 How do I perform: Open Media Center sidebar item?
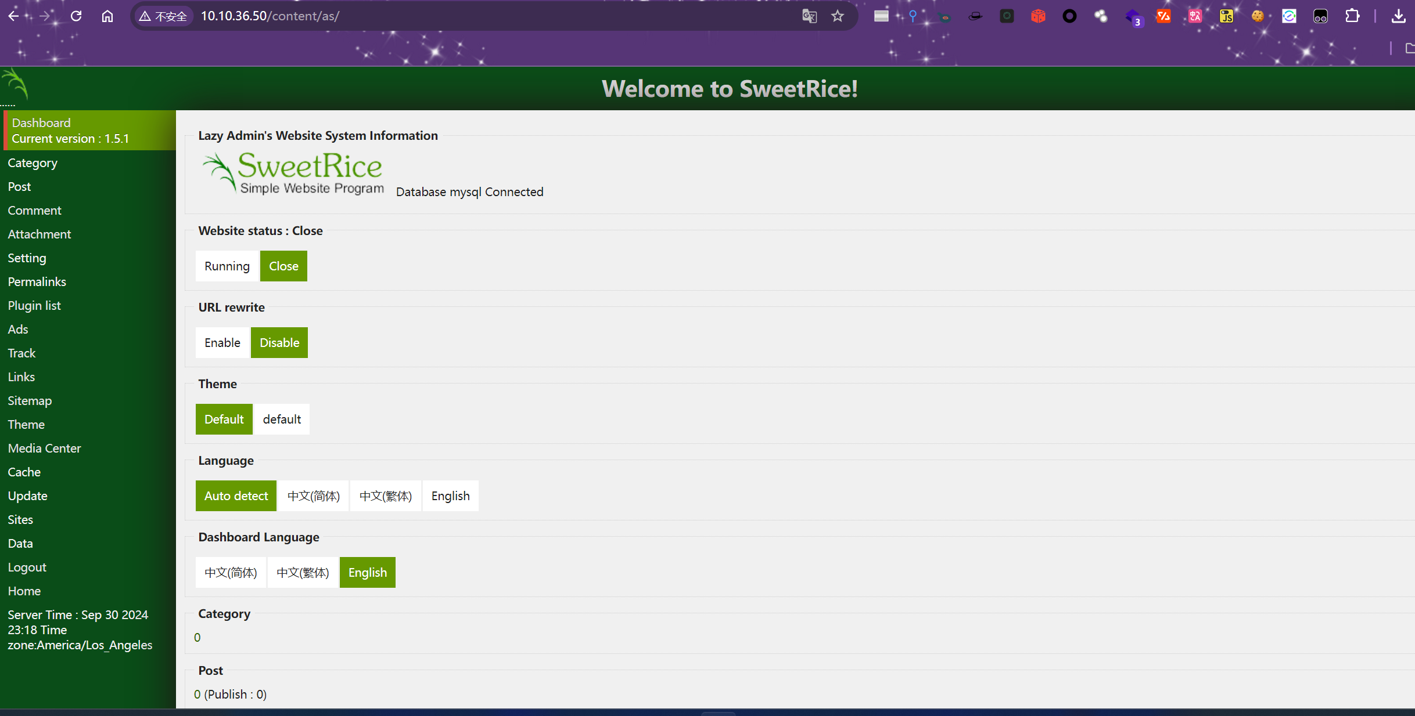44,449
